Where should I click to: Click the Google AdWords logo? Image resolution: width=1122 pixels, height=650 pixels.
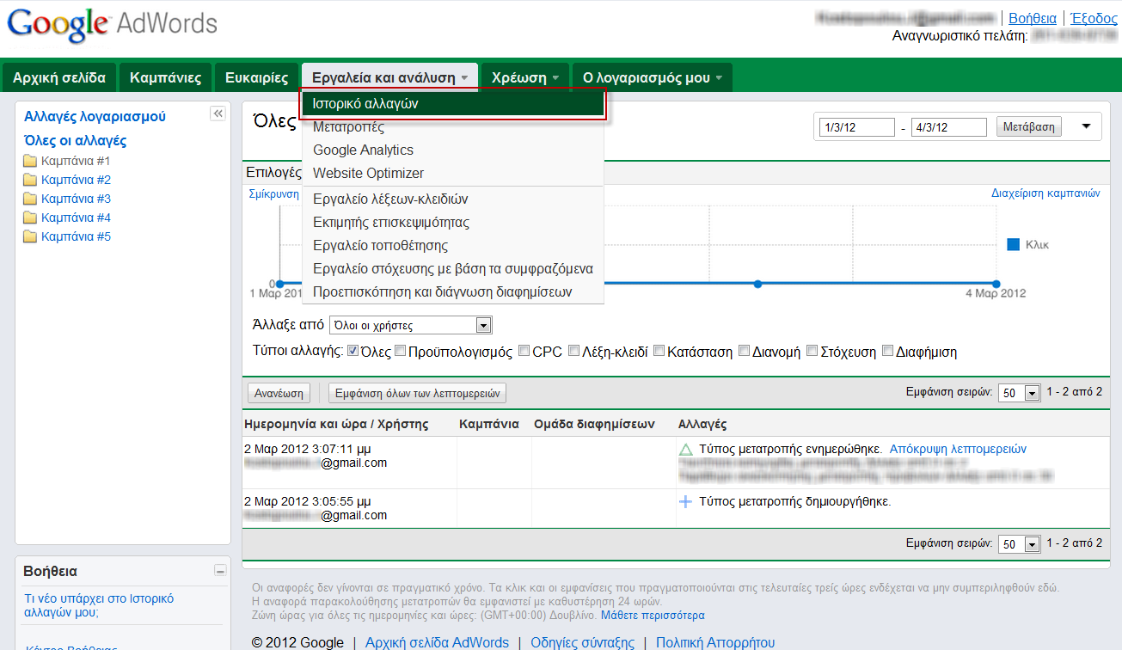113,26
